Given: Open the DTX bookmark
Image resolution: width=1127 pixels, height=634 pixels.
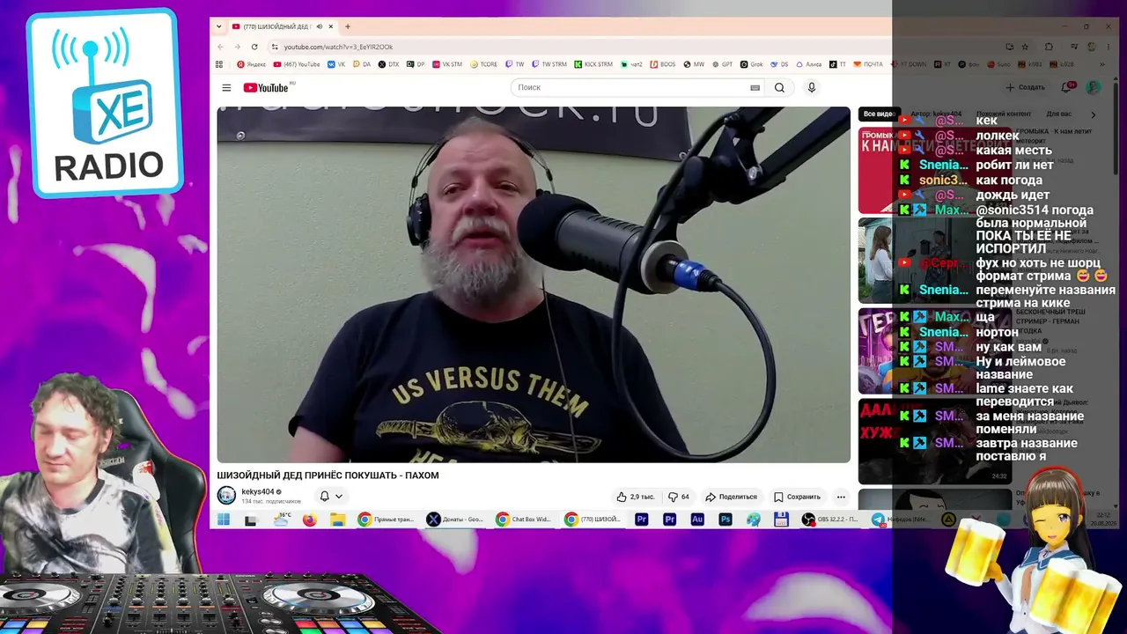Looking at the screenshot, I should [388, 64].
